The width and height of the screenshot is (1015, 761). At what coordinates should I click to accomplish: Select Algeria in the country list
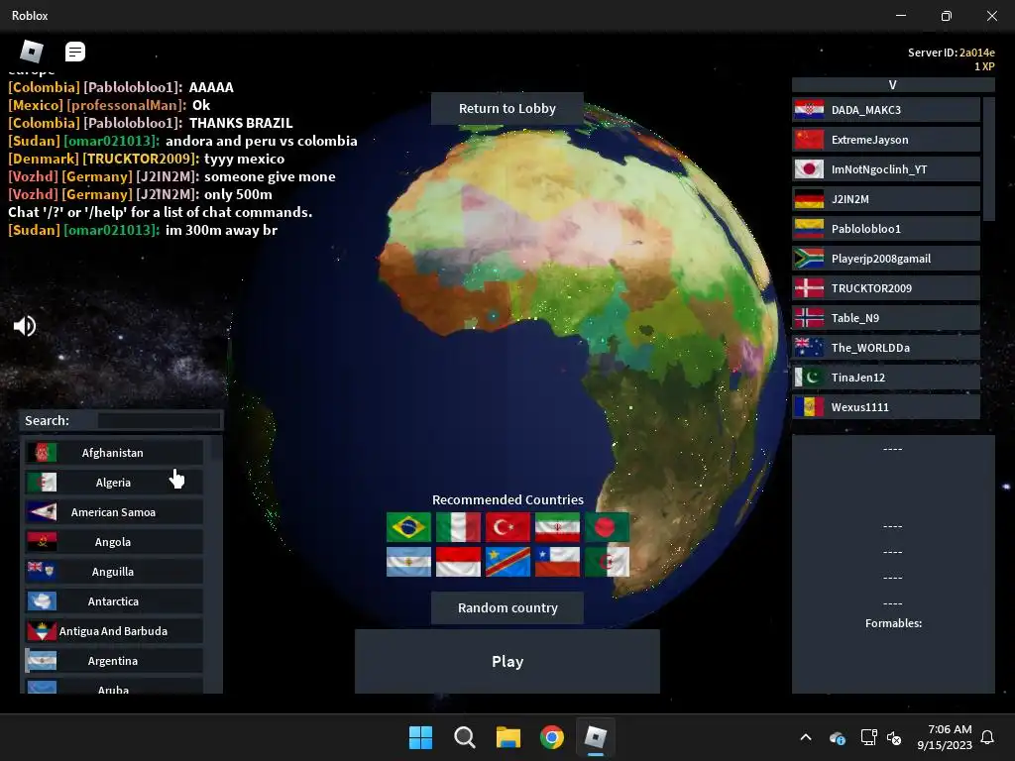tap(114, 483)
